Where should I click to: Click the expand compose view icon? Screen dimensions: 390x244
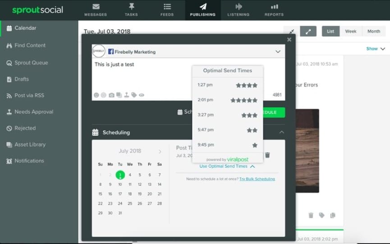click(308, 31)
